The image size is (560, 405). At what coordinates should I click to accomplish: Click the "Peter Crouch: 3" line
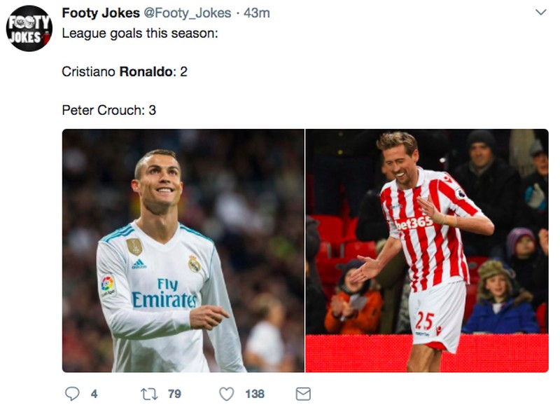(108, 110)
